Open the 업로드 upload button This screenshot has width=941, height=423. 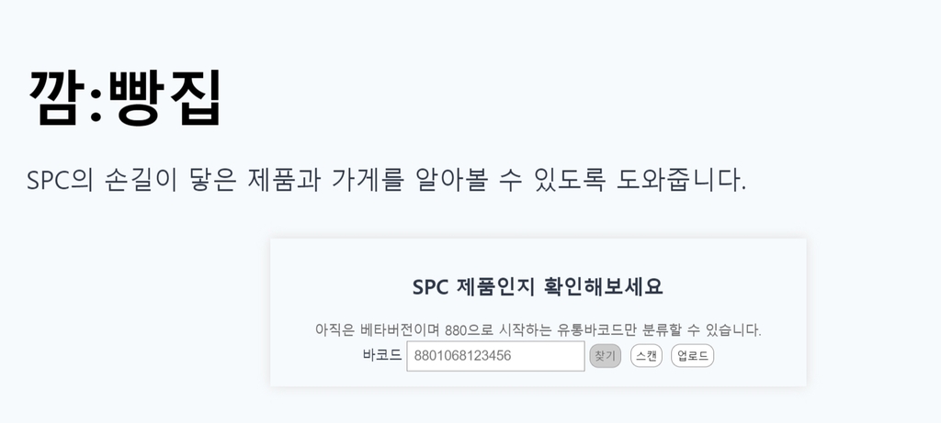pos(693,356)
